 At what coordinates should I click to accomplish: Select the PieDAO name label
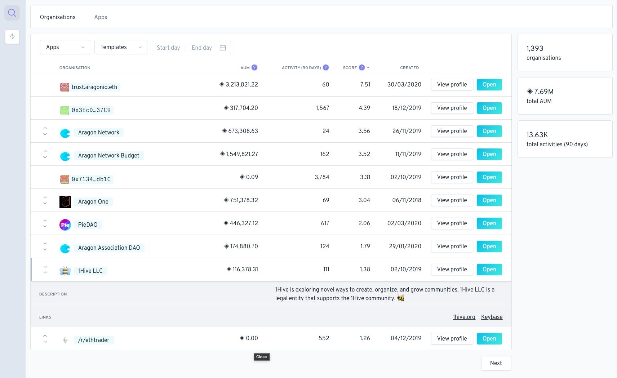click(x=88, y=225)
